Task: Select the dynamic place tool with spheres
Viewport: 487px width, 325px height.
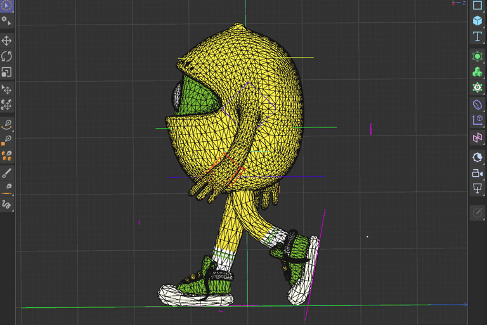Action: point(6,105)
